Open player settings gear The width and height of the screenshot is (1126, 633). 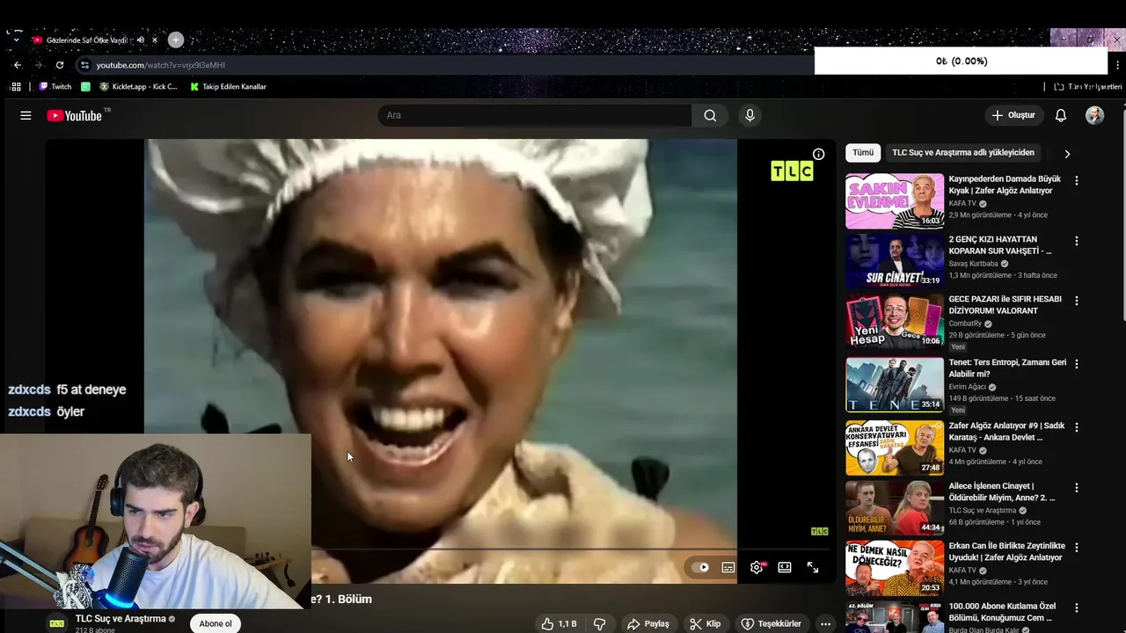757,568
